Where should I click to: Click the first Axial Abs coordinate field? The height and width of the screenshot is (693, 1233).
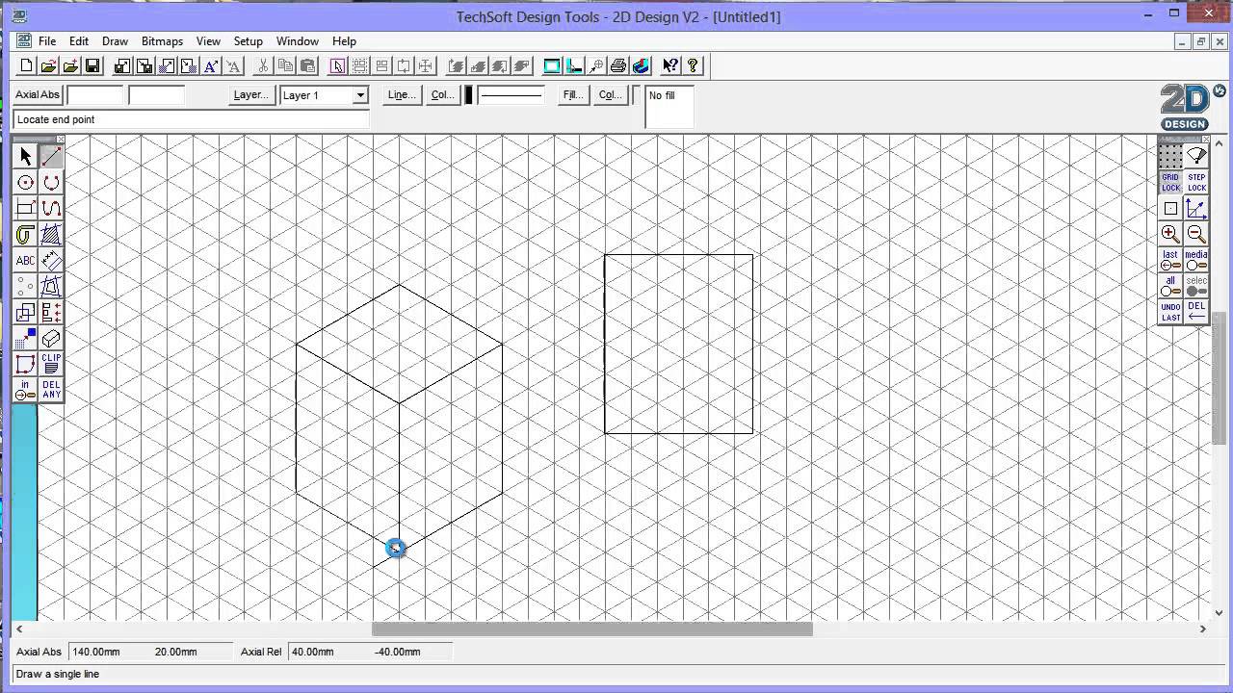(95, 95)
